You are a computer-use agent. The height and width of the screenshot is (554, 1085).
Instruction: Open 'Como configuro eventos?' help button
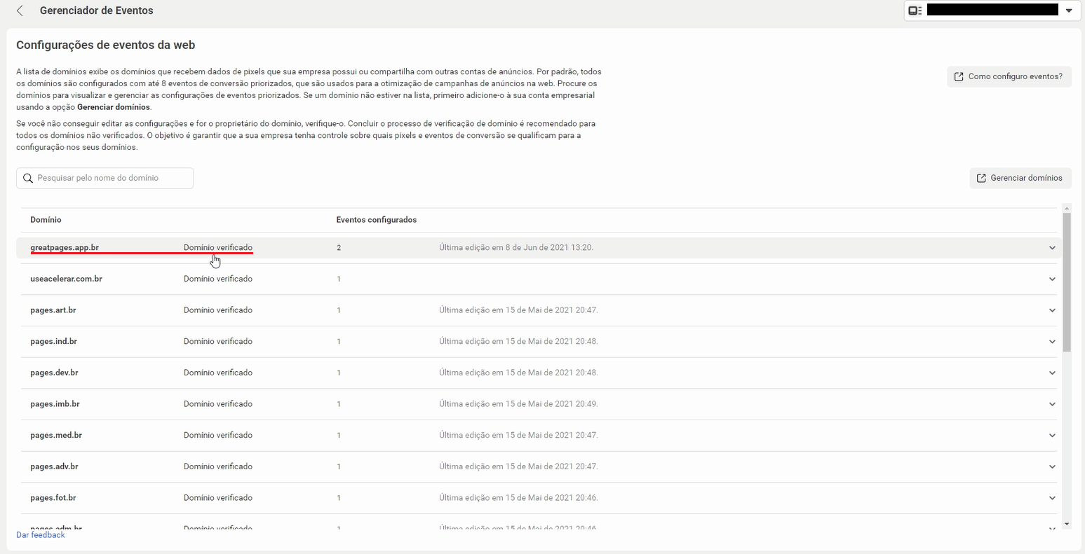1009,76
